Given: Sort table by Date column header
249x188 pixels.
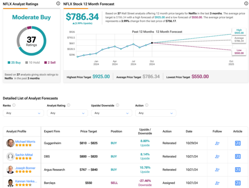Looking at the screenshot, I should click(189, 131).
